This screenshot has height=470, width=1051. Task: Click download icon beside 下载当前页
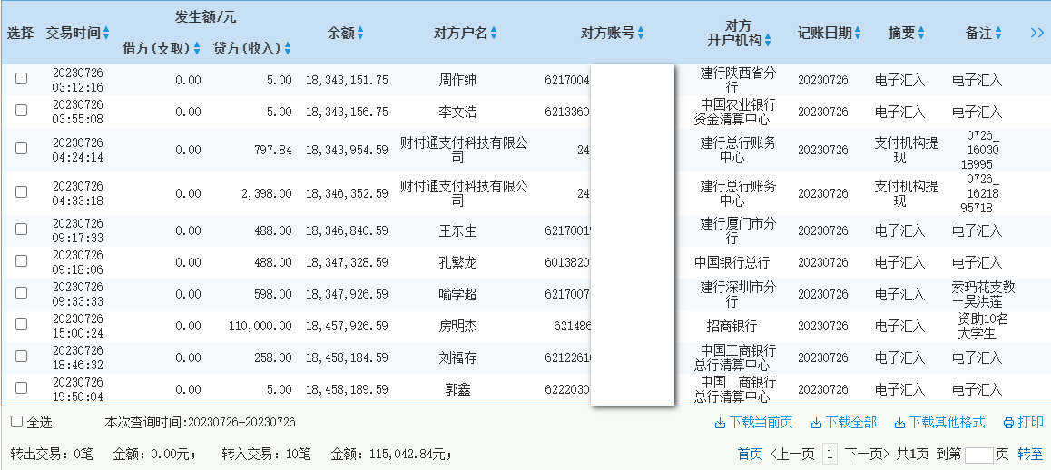pos(720,423)
